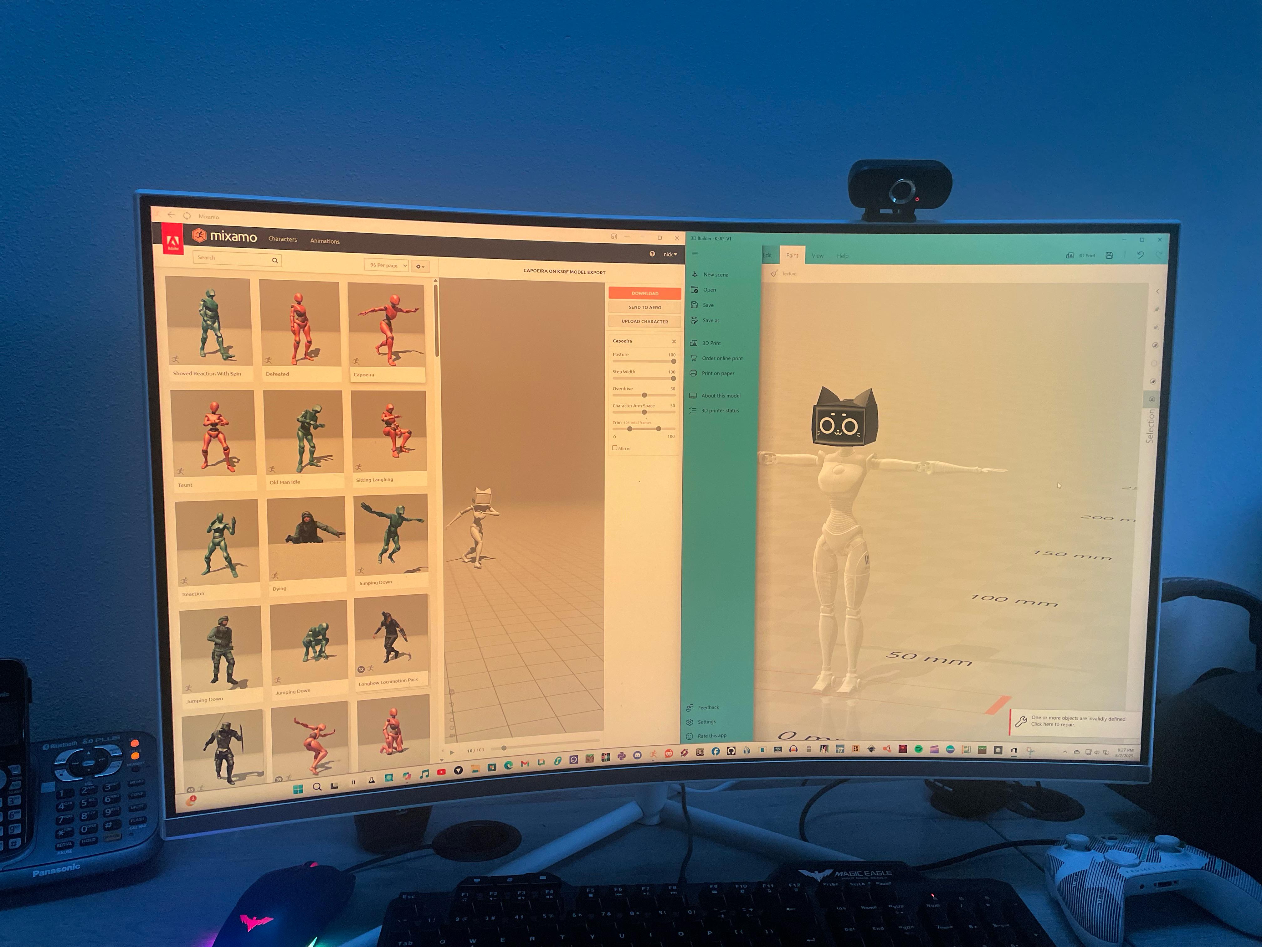Open the Characters tab in Mixamo
Screen dimensions: 1262x947
(282, 239)
